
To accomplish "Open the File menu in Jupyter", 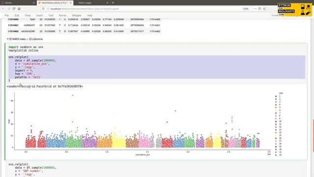I will pyautogui.click(x=6, y=15).
